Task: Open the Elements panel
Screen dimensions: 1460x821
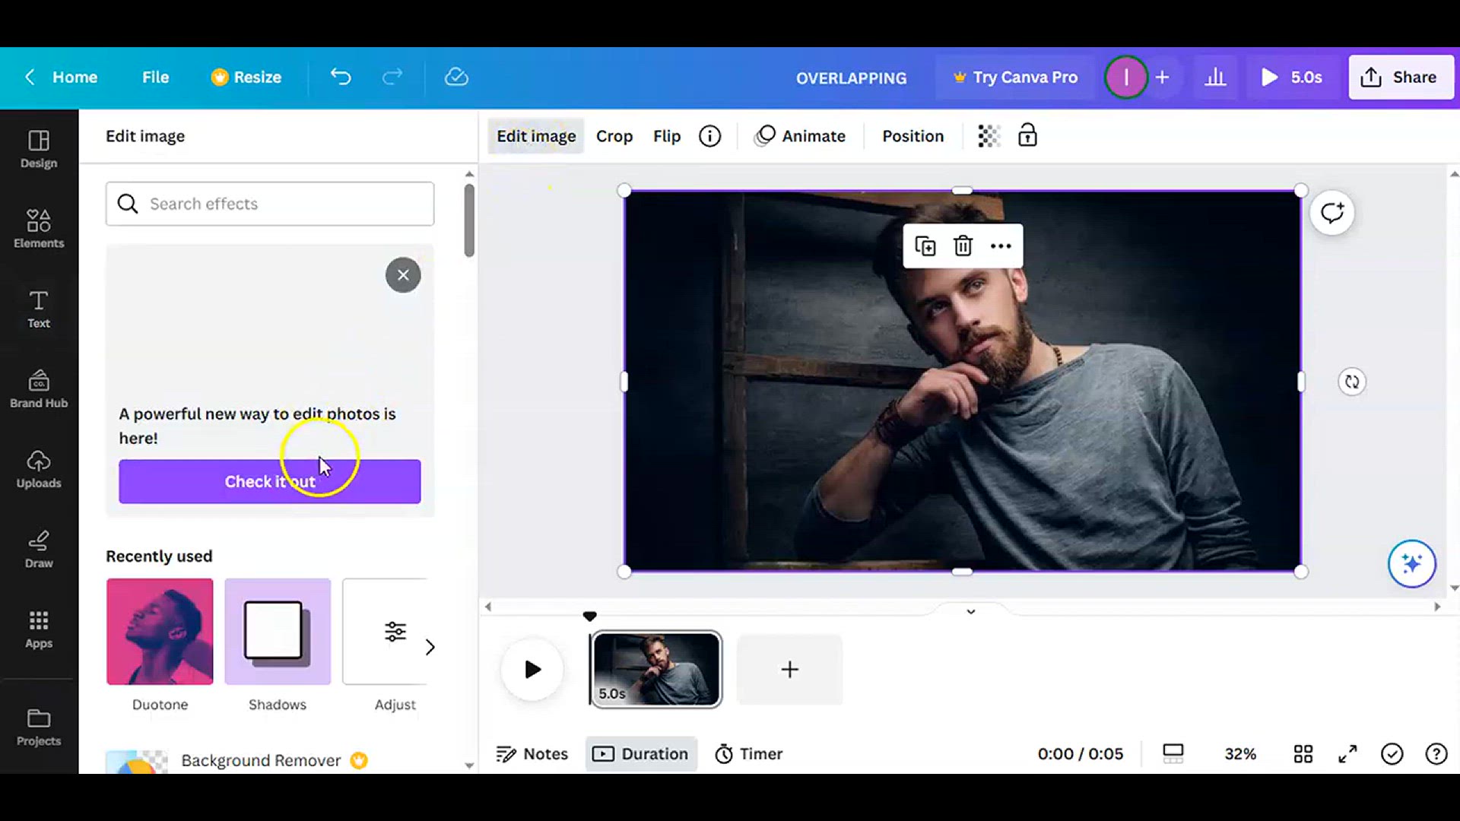Action: coord(39,229)
